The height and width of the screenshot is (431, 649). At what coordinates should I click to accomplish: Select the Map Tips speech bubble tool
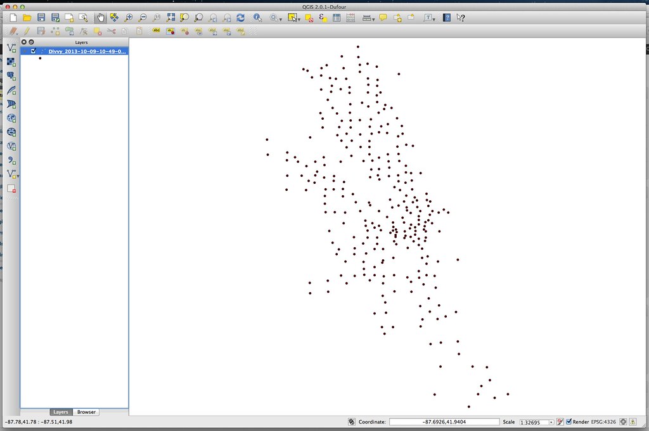pyautogui.click(x=383, y=17)
